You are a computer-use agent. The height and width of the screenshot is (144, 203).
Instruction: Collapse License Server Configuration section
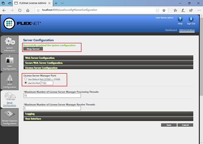(x=108, y=67)
